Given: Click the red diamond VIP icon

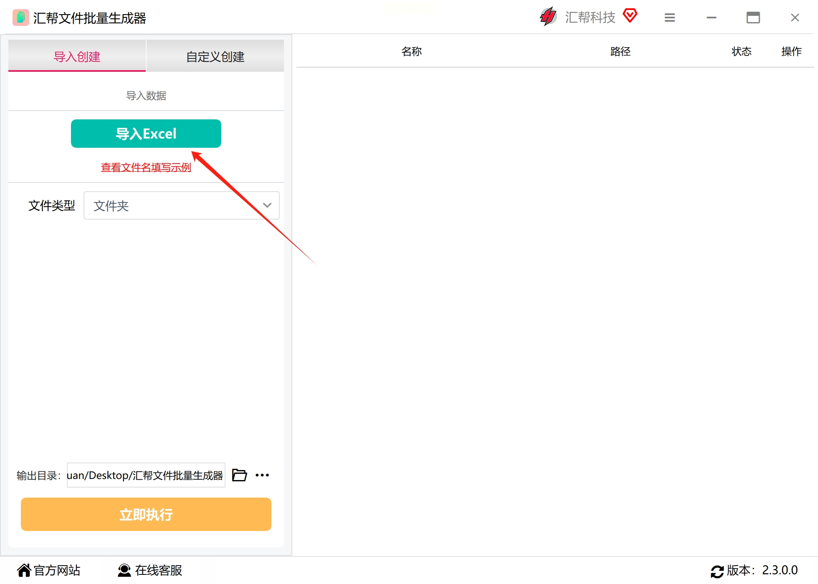Looking at the screenshot, I should [630, 15].
